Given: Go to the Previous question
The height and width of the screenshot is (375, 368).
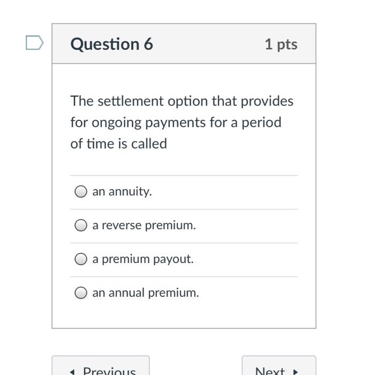Looking at the screenshot, I should 101,369.
